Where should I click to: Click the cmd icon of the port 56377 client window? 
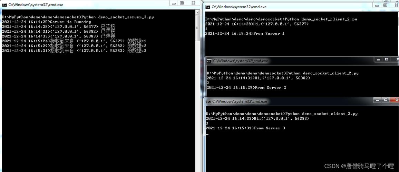pyautogui.click(x=208, y=7)
